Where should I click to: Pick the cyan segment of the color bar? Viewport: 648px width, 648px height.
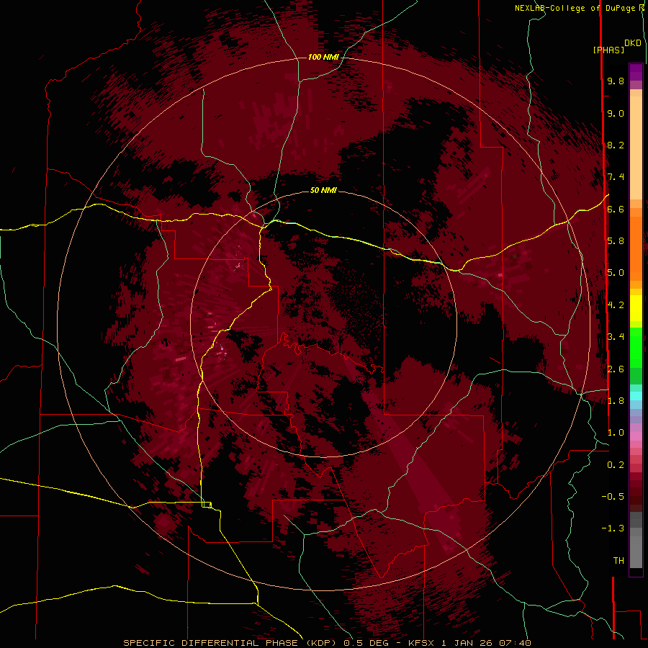636,396
